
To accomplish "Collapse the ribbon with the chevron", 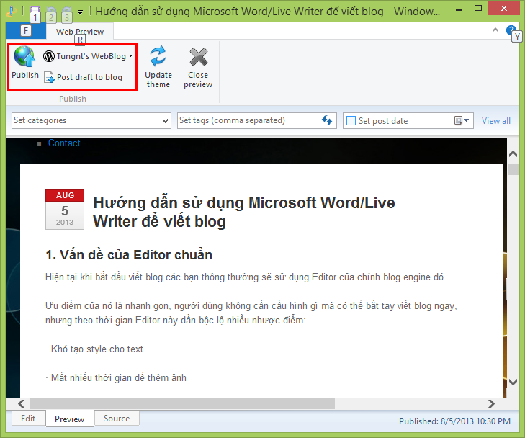I will point(495,30).
